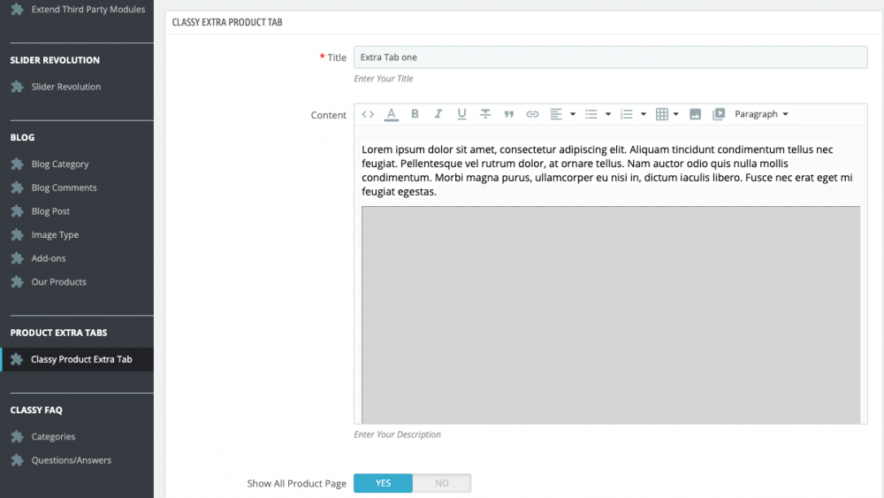Insert a hyperlink
Viewport: 884px width, 498px height.
532,114
